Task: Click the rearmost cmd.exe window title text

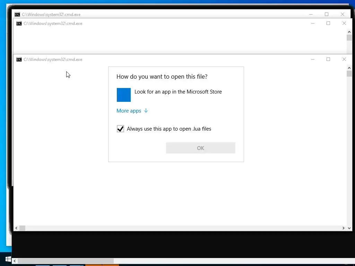Action: point(51,15)
